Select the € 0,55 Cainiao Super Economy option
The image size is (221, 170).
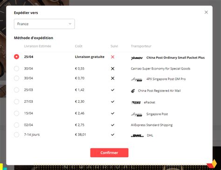16,69
